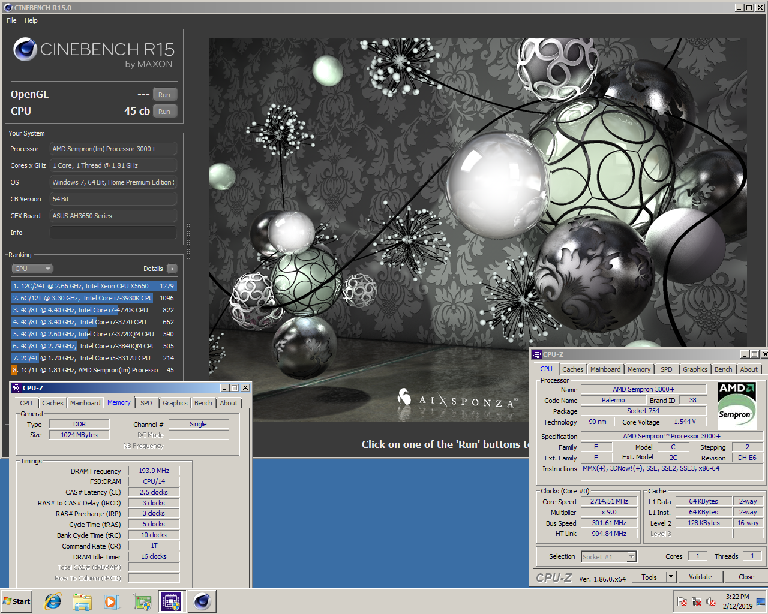Viewport: 768px width, 614px height.
Task: Click the network status tray icon
Action: point(697,601)
